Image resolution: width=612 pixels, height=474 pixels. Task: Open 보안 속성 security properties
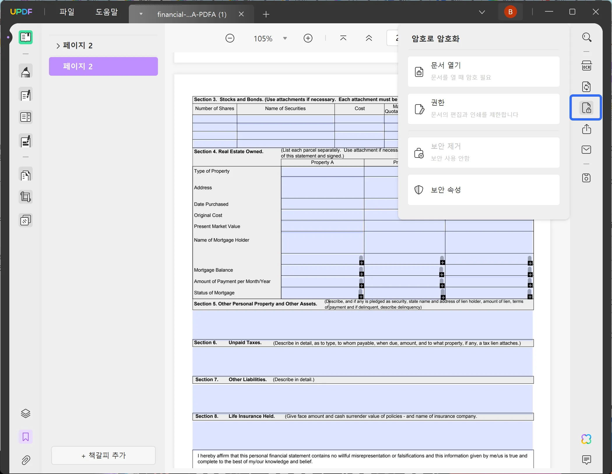pyautogui.click(x=483, y=190)
